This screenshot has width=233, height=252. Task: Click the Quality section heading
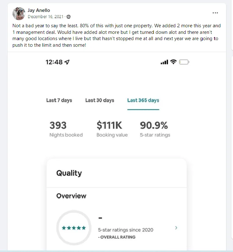[x=69, y=173]
